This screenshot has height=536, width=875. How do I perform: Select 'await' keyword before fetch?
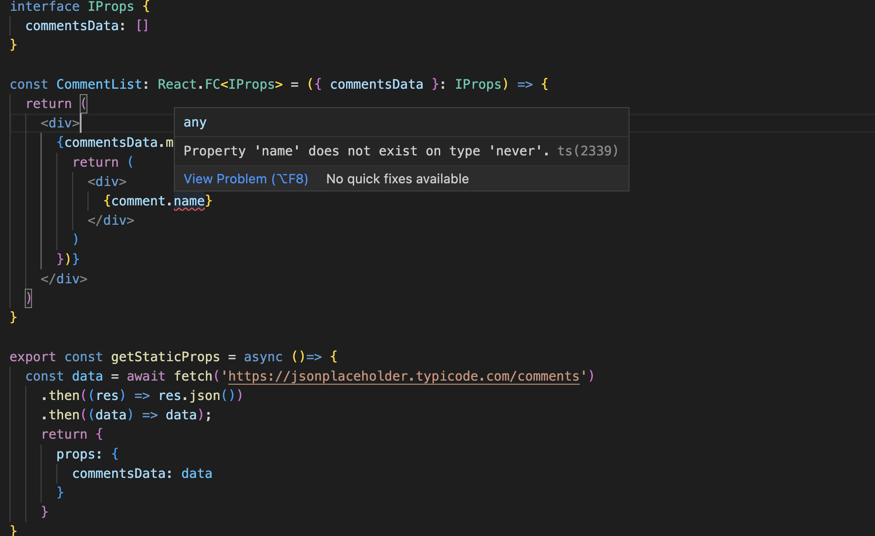(x=146, y=376)
